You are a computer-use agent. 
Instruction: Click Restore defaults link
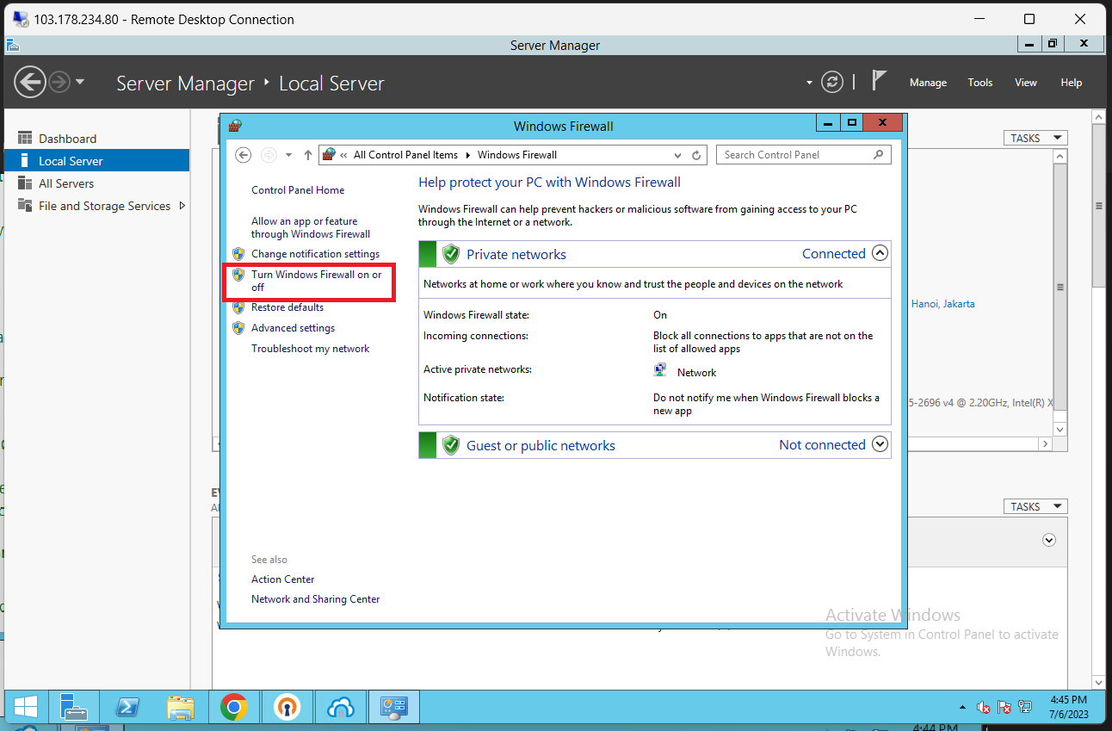point(287,307)
